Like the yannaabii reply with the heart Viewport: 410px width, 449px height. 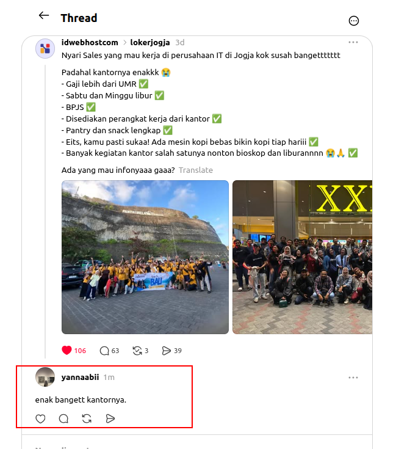click(40, 418)
